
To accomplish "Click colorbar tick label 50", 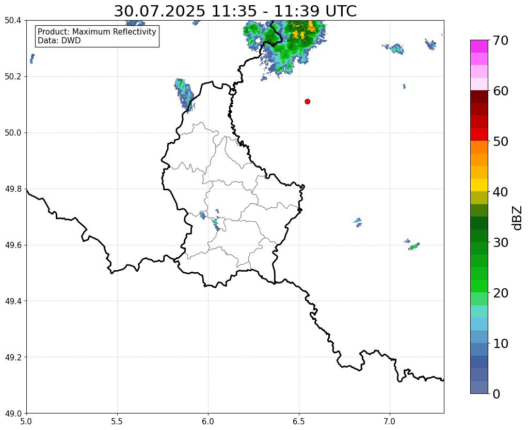I will click(x=501, y=141).
